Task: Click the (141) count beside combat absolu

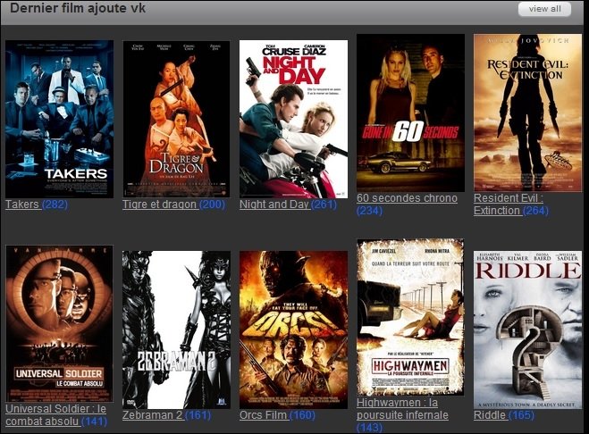Action: [x=94, y=421]
